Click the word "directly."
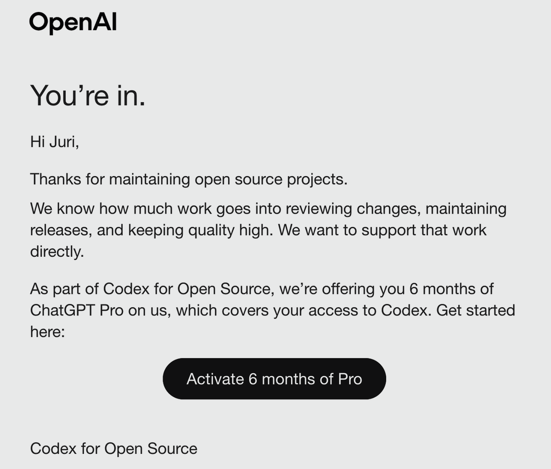Viewport: 551px width, 469px height. click(57, 251)
